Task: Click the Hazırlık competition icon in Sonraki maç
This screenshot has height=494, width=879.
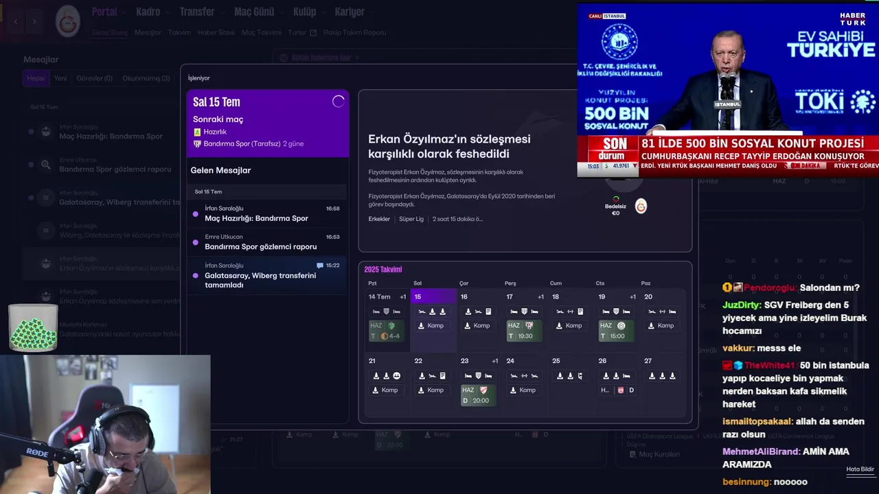Action: 197,132
